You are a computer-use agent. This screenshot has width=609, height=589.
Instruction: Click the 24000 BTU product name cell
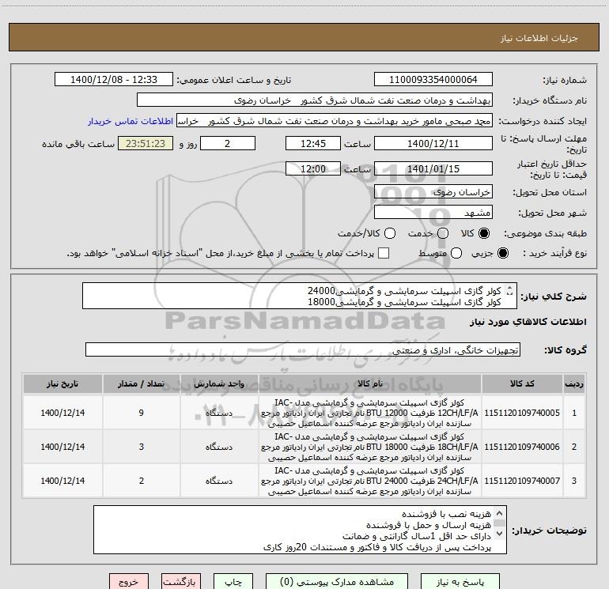click(x=370, y=481)
